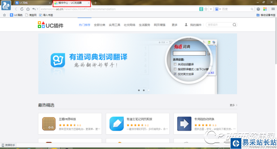Click the plugin search input box
Screen dimensions: 277x149
pos(219,25)
